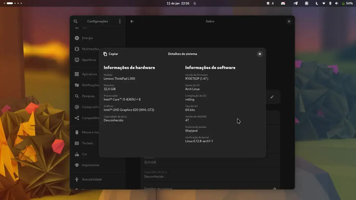356x200 pixels.
Task: Open the Aparência settings
Action: pos(98,60)
